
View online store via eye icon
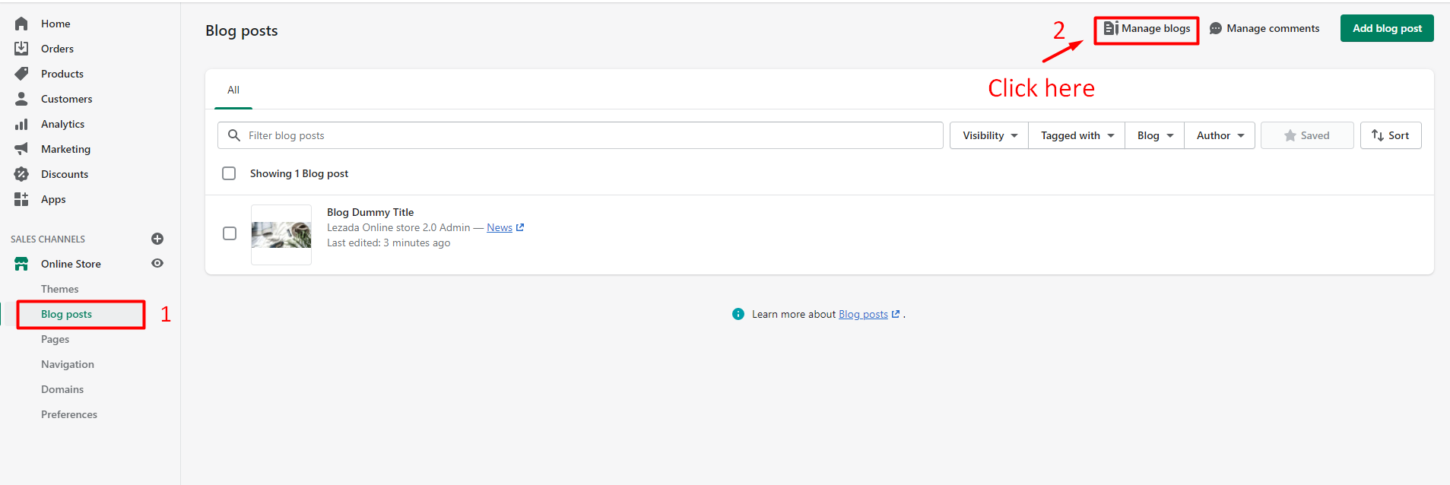pos(157,263)
